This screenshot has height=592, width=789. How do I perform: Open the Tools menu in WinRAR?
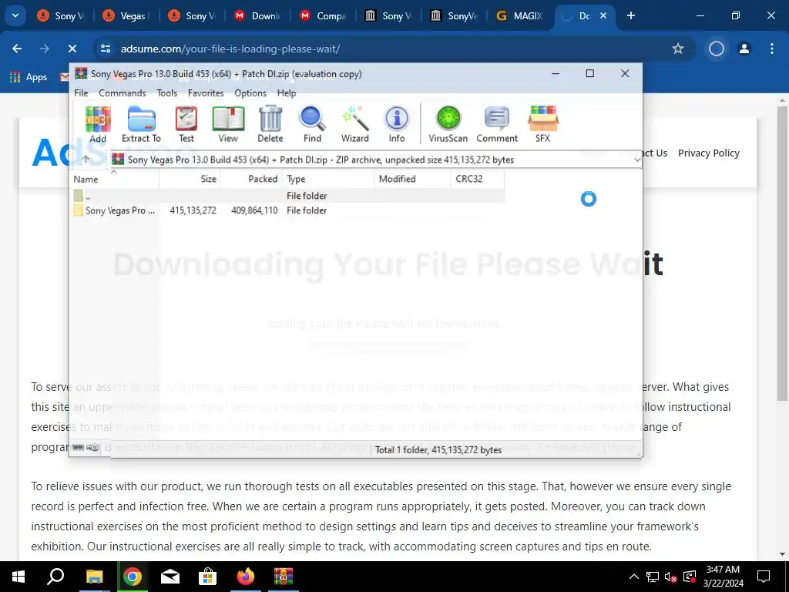pos(166,93)
